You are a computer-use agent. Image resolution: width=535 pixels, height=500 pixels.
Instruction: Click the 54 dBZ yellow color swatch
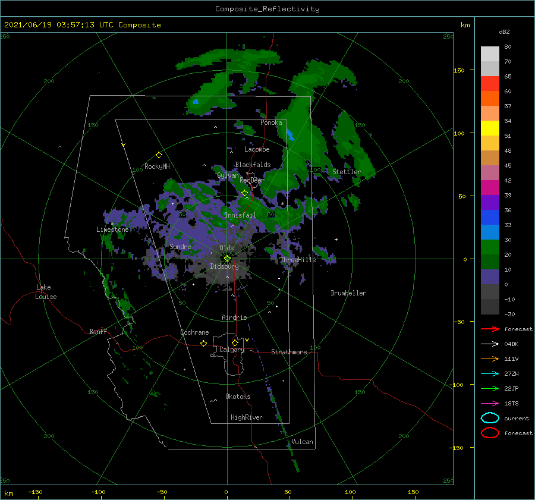(x=490, y=128)
